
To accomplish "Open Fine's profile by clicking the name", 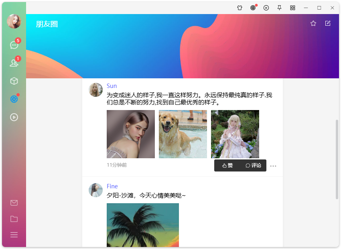I will 112,186.
